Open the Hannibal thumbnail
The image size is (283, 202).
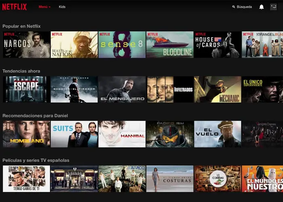click(x=122, y=134)
